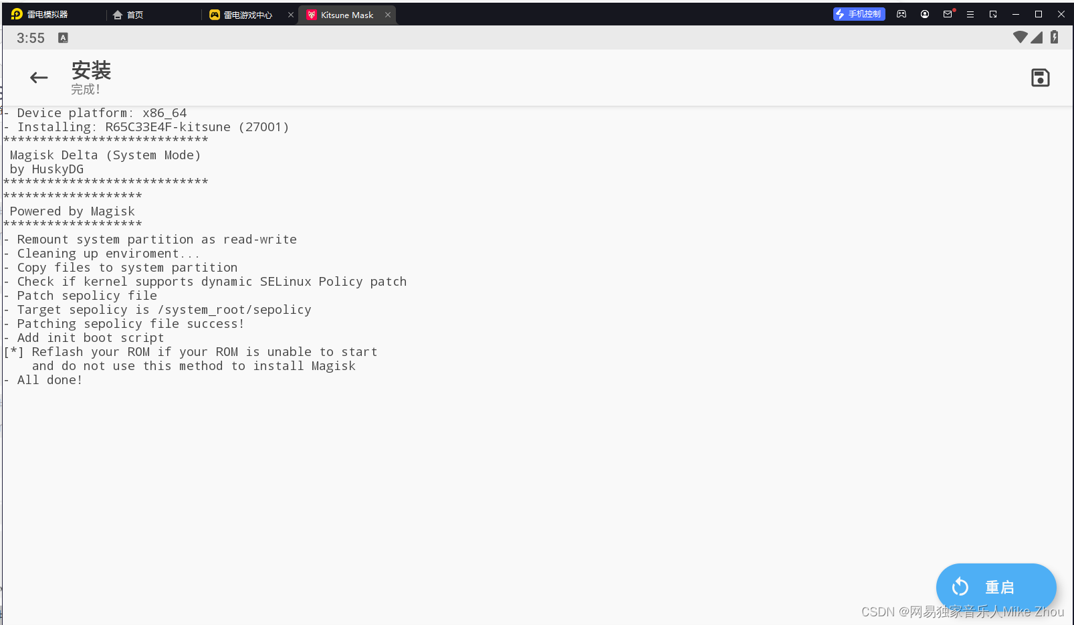Switch to the 首页 home tab

pos(128,15)
